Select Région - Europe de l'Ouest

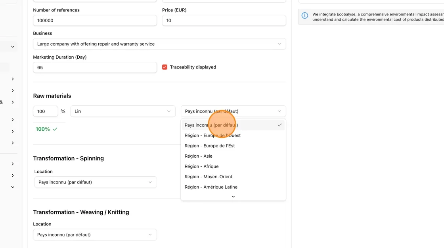click(x=233, y=135)
